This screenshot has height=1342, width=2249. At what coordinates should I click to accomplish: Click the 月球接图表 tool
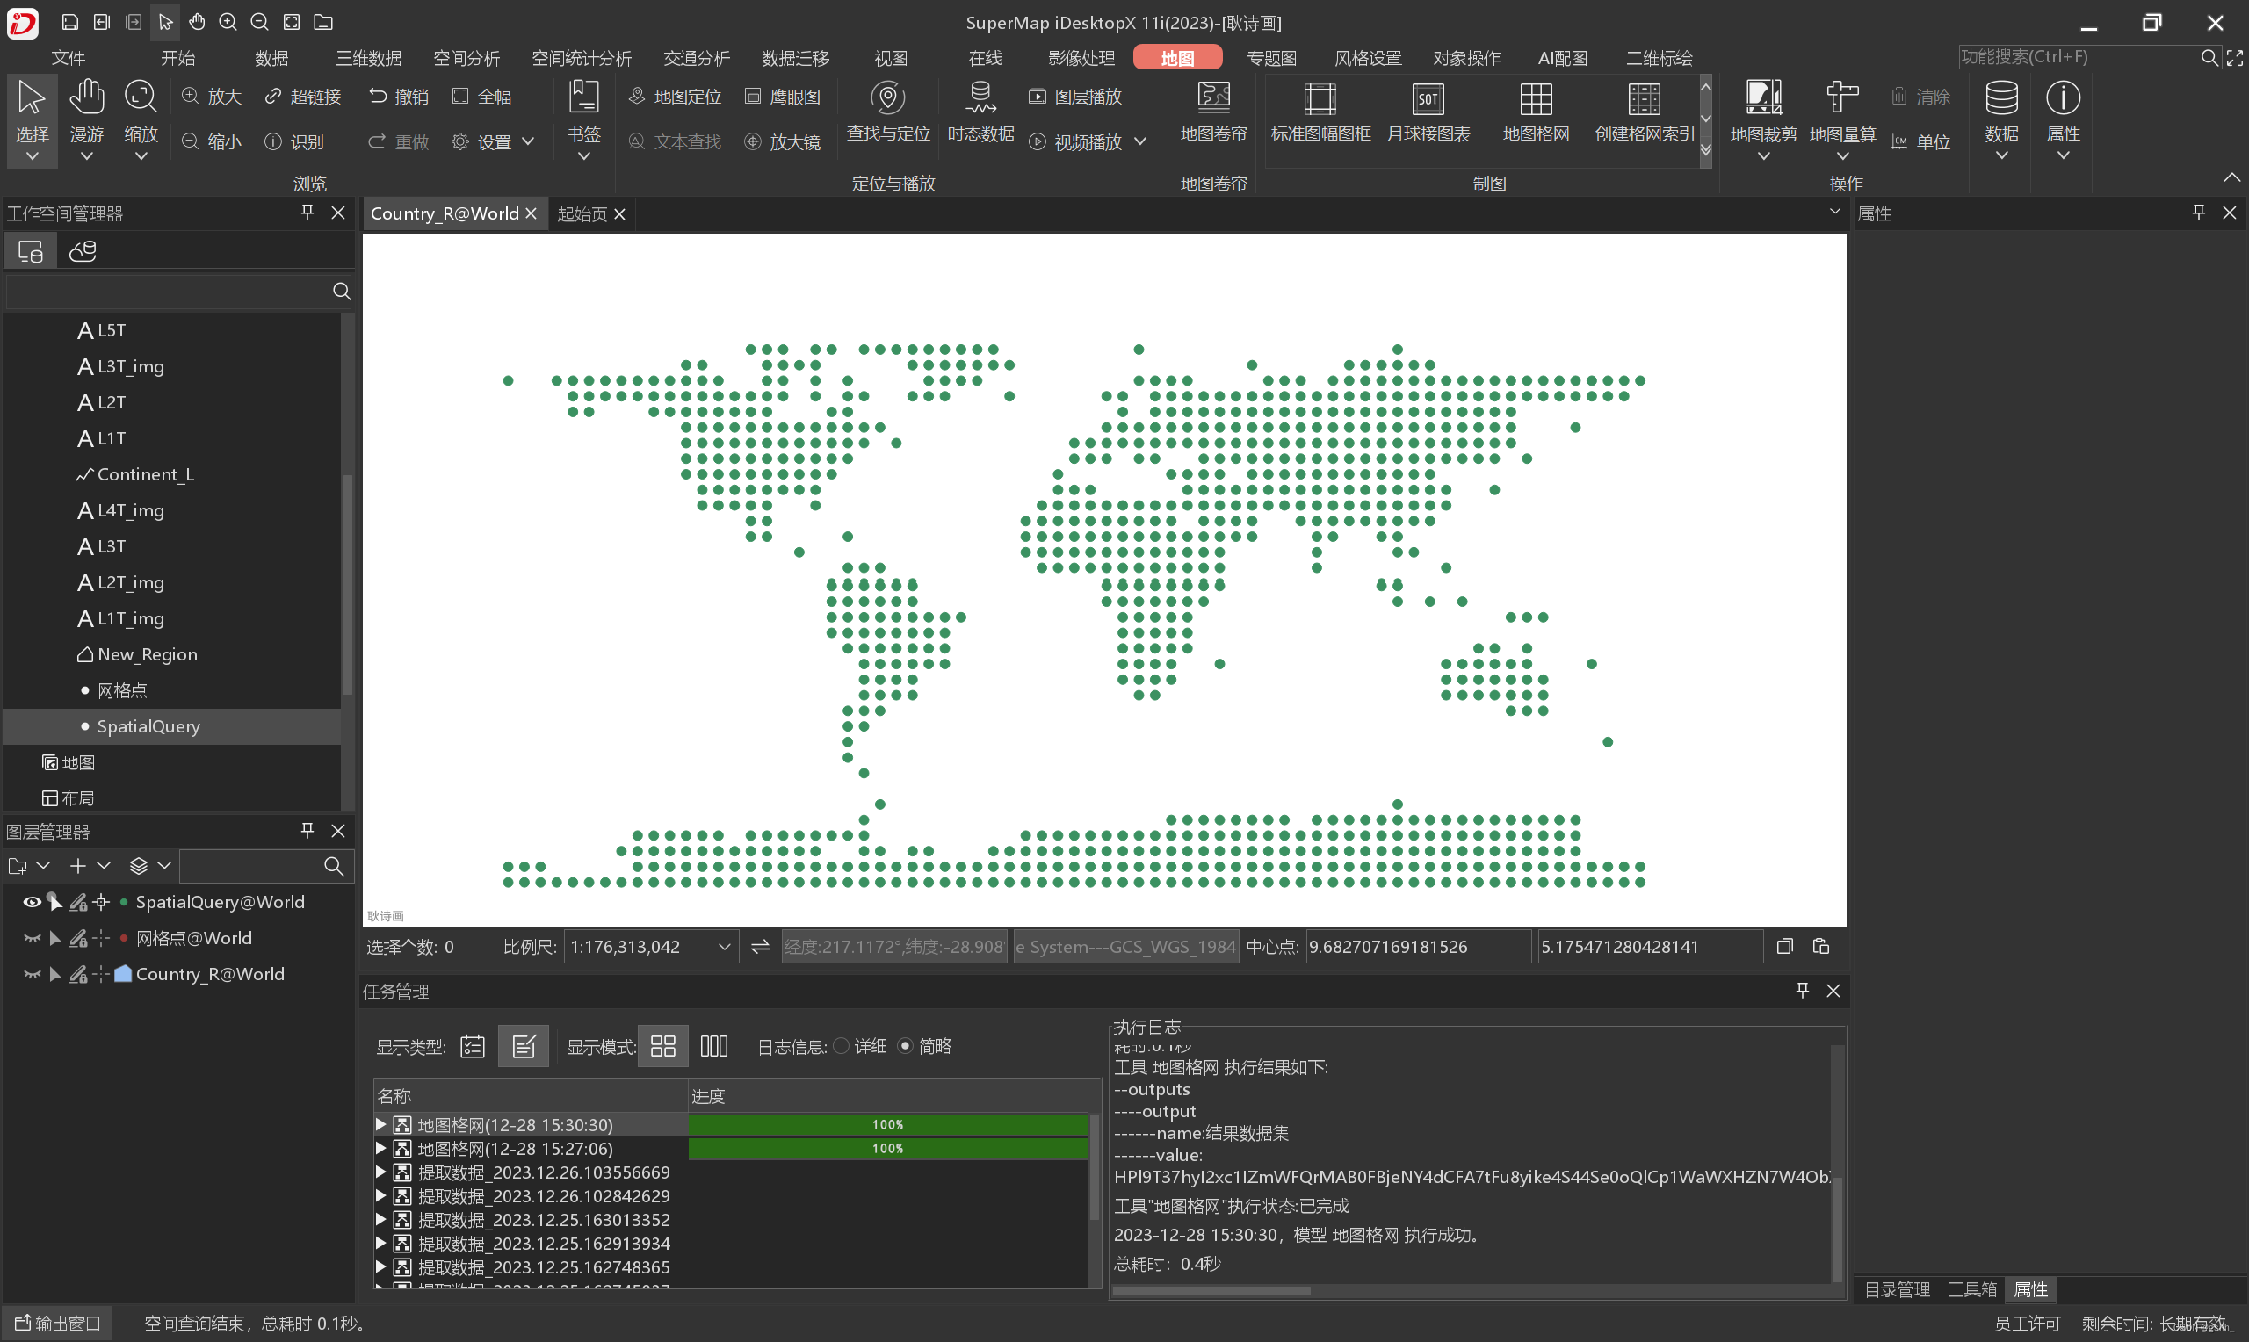1427,113
